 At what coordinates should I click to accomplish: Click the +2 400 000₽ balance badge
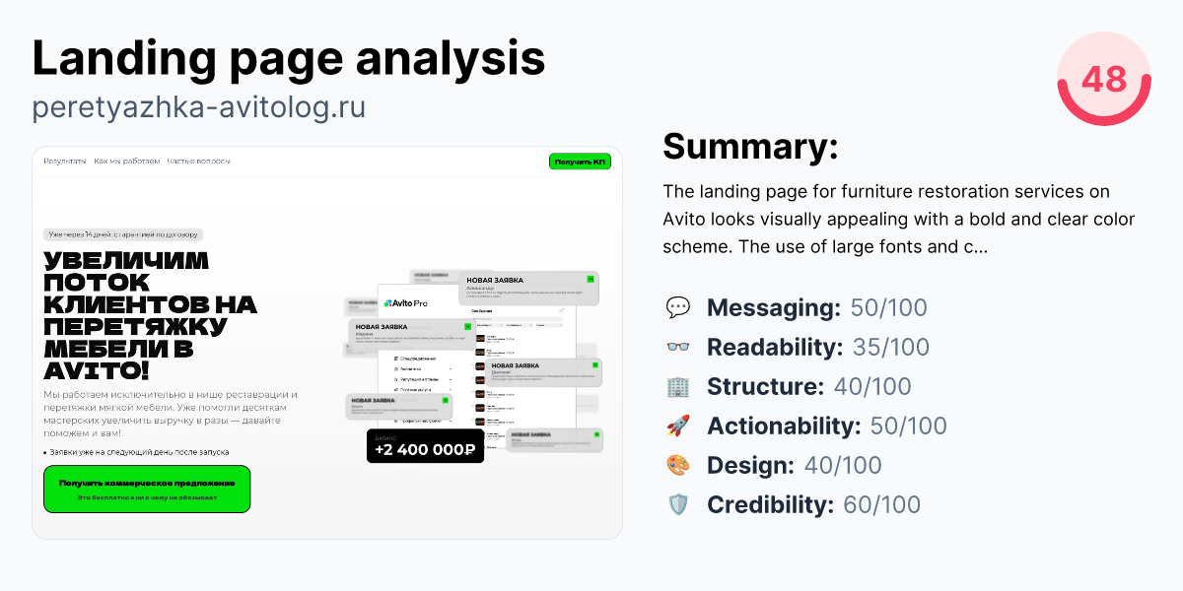click(426, 446)
